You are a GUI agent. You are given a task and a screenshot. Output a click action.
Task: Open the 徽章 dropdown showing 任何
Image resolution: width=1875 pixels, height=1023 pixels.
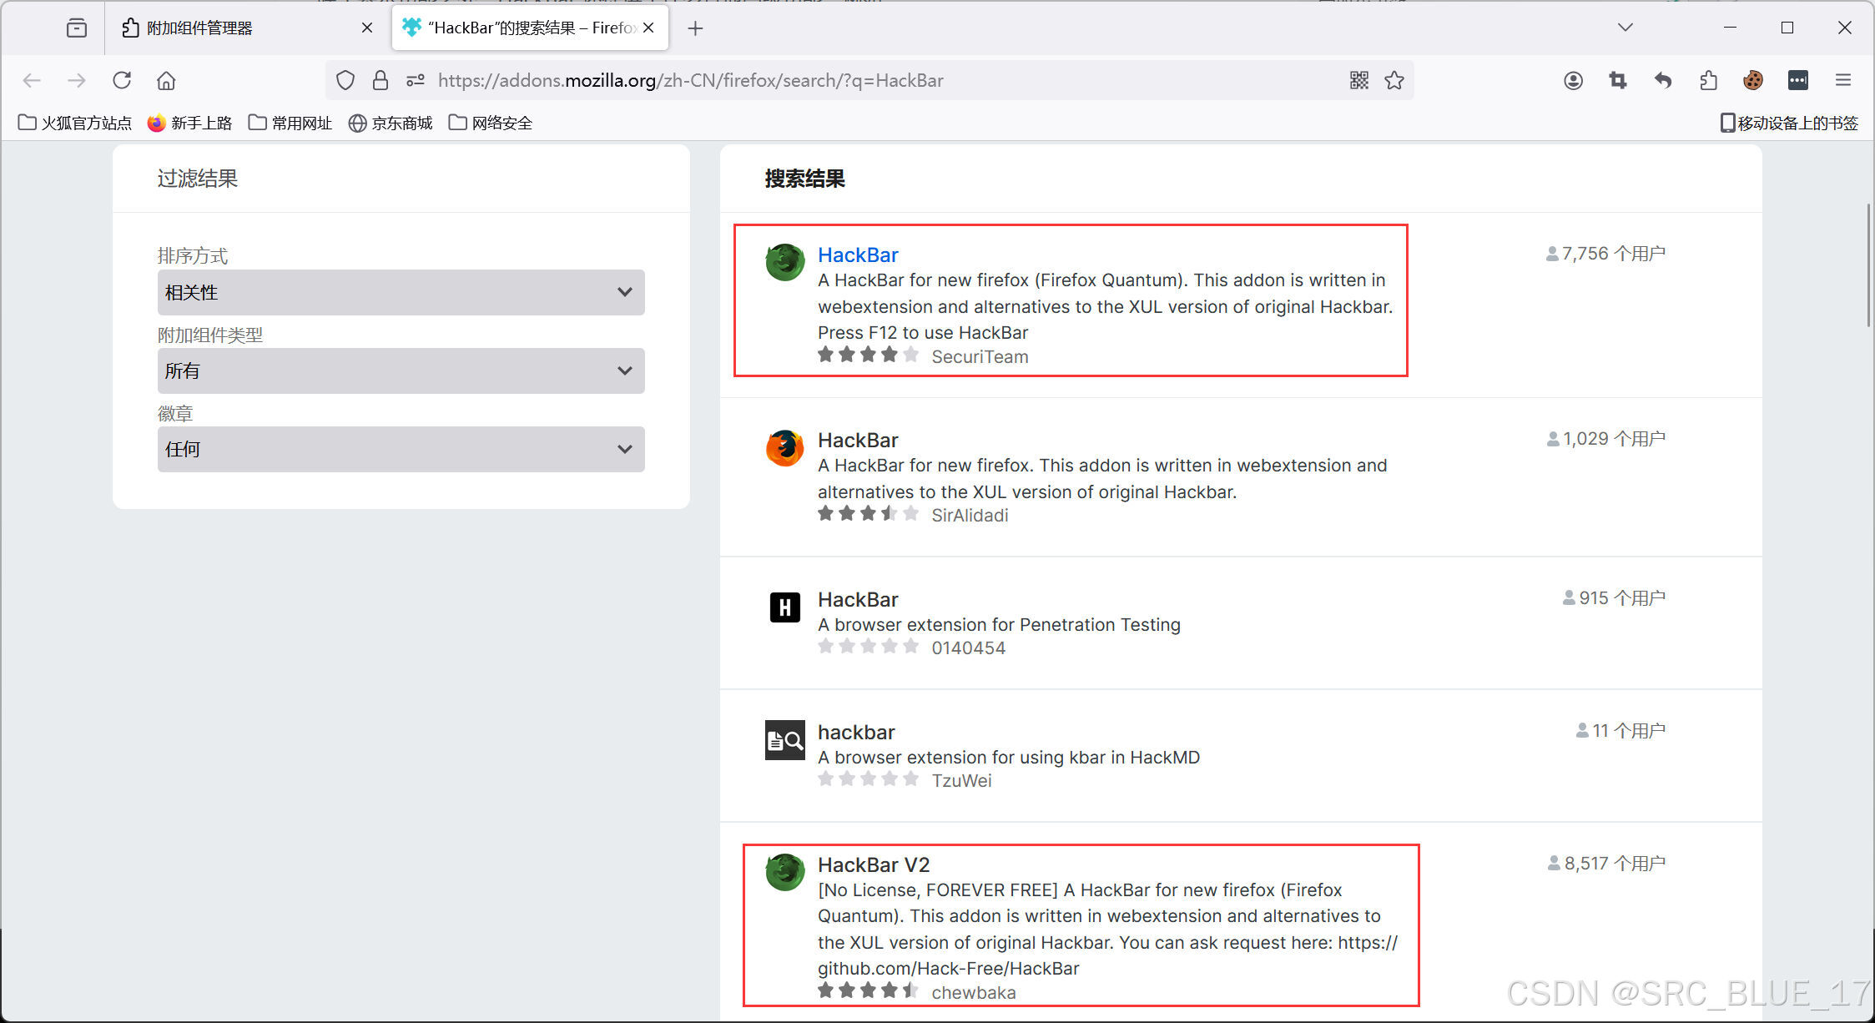point(401,449)
